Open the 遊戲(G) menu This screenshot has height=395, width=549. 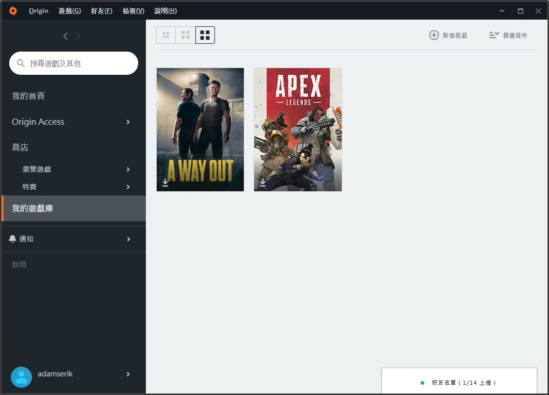[70, 11]
